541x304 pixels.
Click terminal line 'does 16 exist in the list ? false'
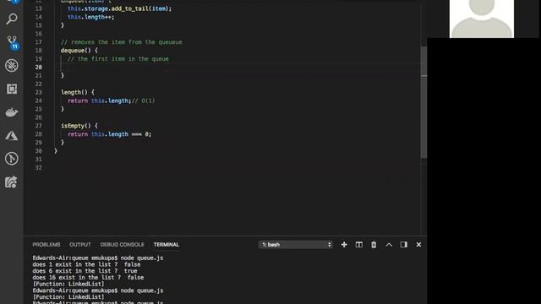coord(88,278)
